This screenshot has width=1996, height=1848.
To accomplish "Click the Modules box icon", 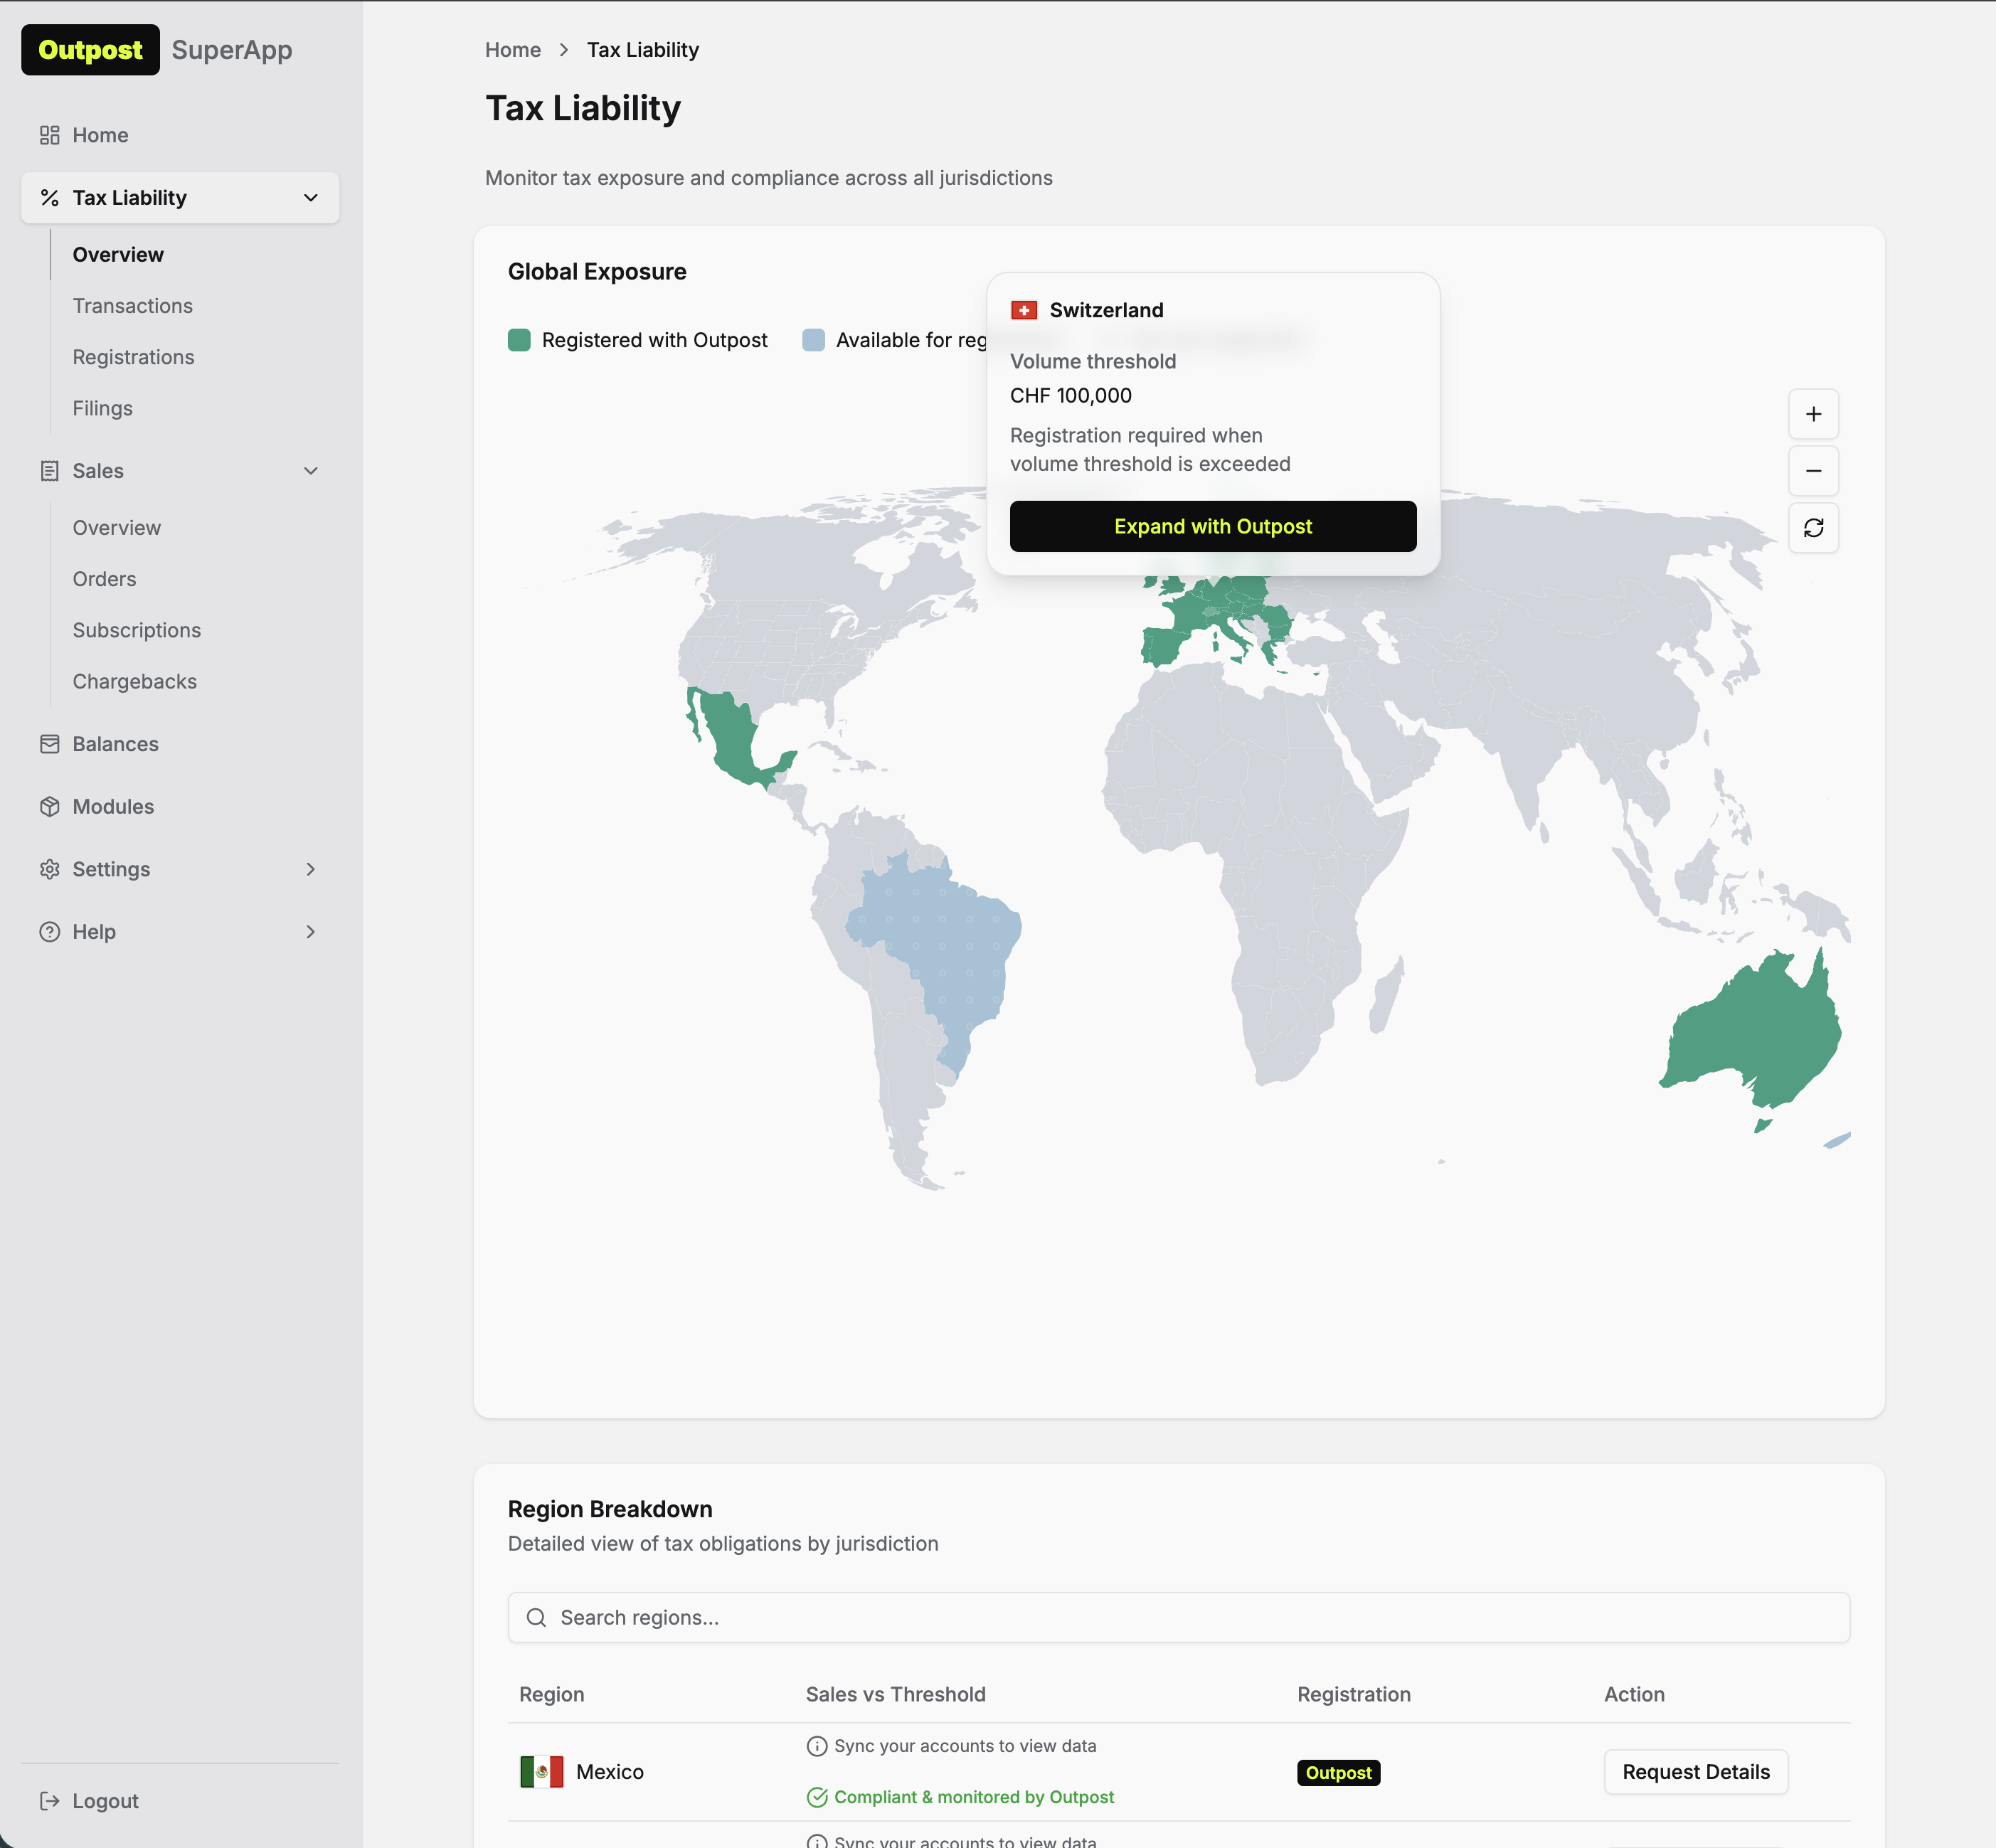I will coord(49,807).
